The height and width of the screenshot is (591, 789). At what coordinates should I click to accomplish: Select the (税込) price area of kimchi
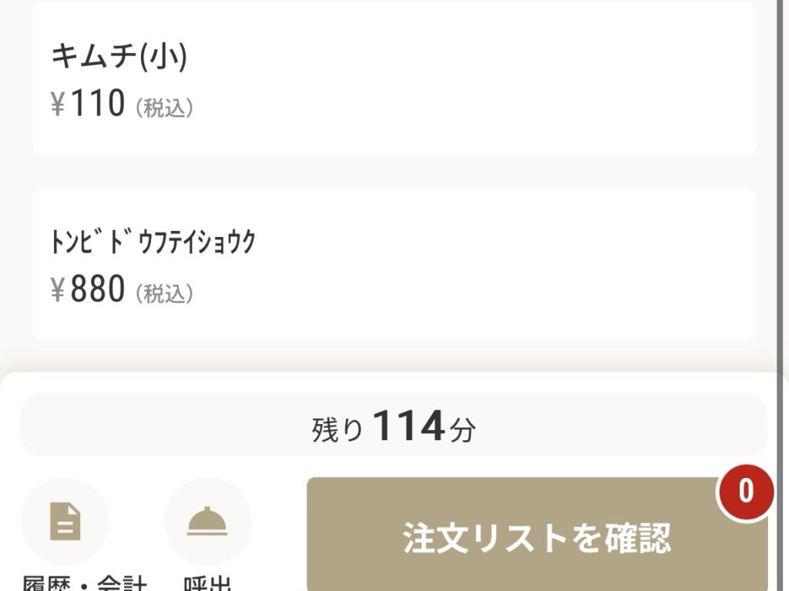point(164,105)
